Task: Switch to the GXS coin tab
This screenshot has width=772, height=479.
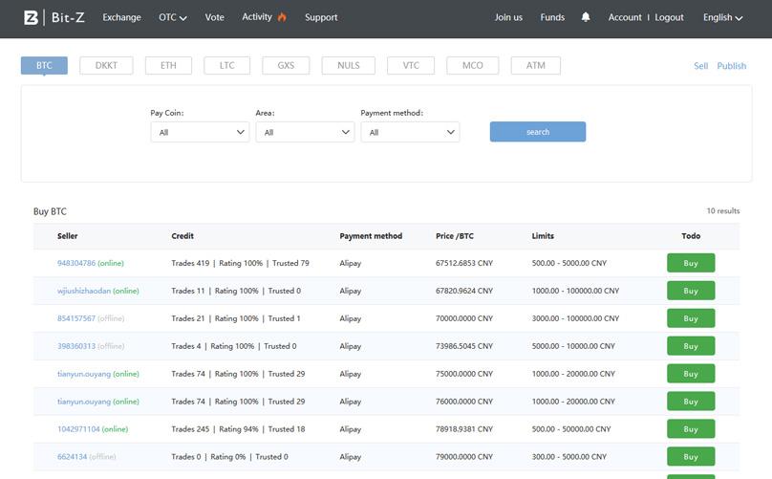Action: (286, 66)
